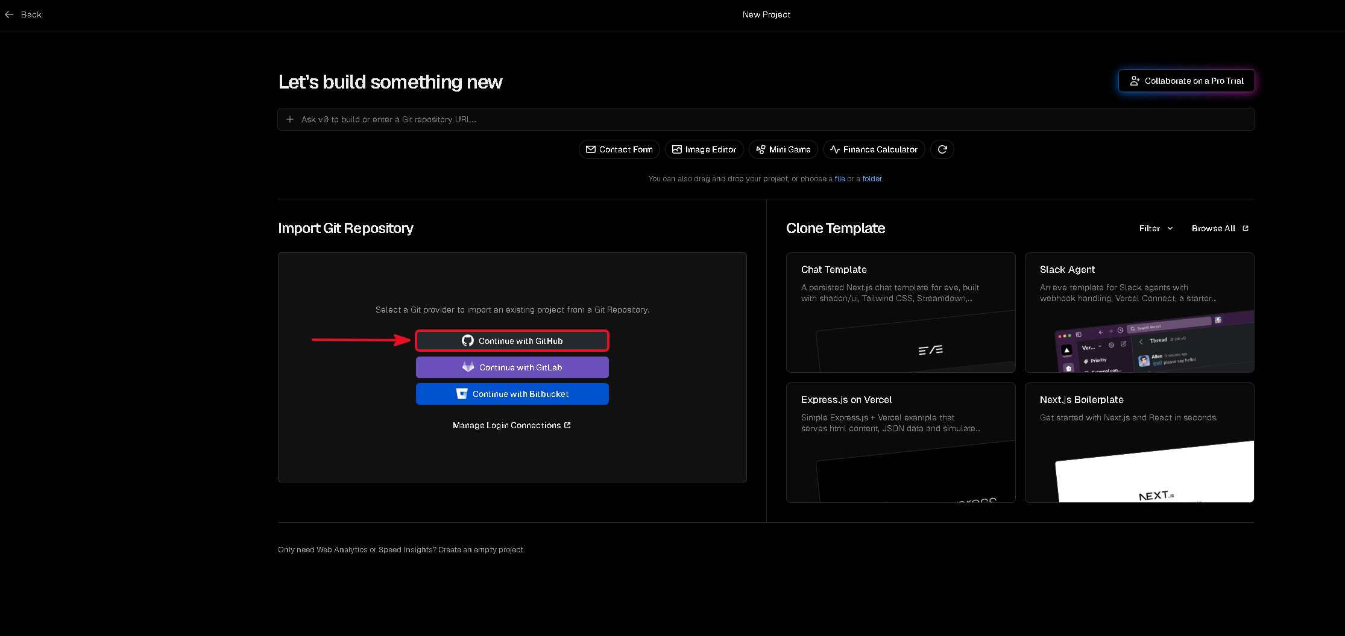Select the Contact Form suggestion
Image resolution: width=1345 pixels, height=636 pixels.
[x=619, y=149]
